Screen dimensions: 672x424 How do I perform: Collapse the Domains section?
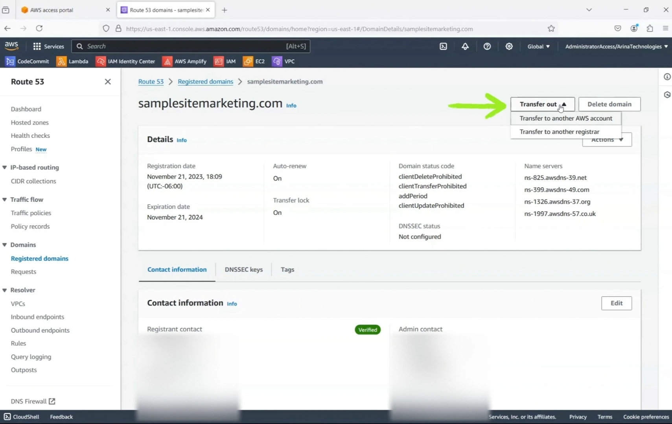tap(5, 245)
